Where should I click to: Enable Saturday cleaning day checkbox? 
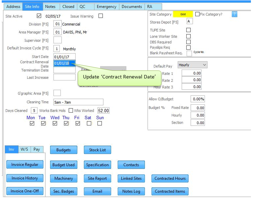pos(89,123)
